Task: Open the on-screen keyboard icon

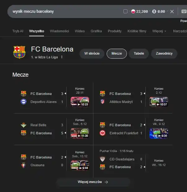Action: [x=184, y=11]
